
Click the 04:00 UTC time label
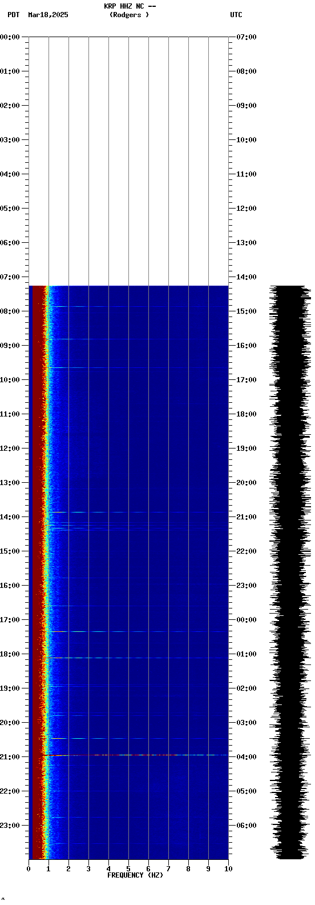247,757
